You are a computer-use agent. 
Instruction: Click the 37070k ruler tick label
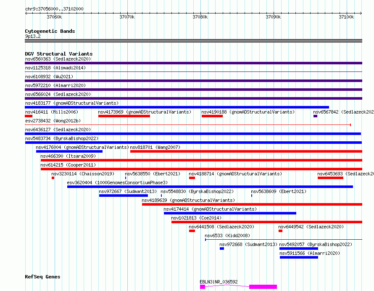click(127, 17)
